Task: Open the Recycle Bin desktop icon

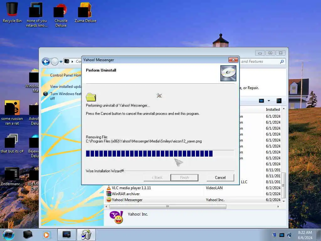Action: [12, 12]
